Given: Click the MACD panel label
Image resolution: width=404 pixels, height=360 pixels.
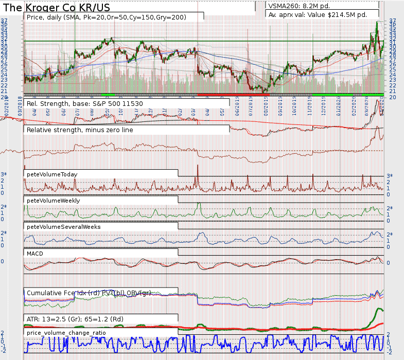Looking at the screenshot, I should (x=35, y=254).
